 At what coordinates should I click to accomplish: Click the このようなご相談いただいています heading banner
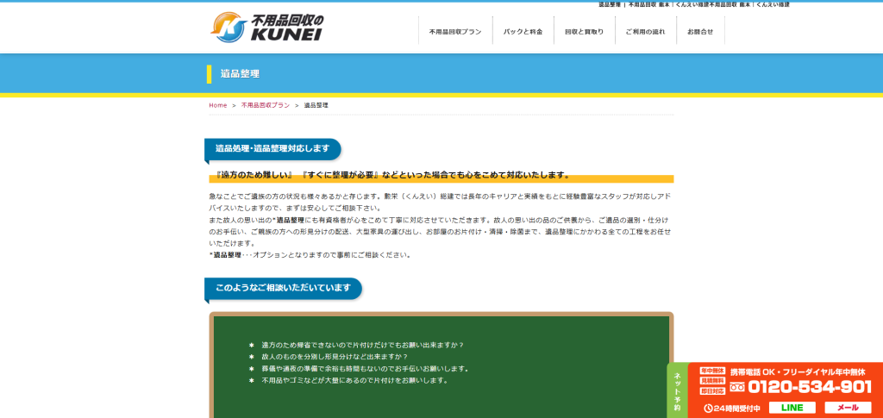coord(283,288)
